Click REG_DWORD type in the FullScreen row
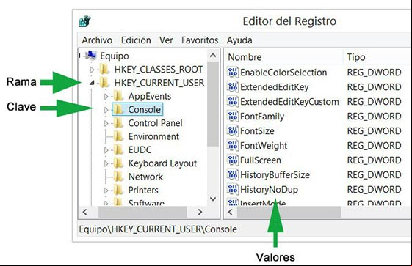Screen dimensions: 412x266 [374, 160]
